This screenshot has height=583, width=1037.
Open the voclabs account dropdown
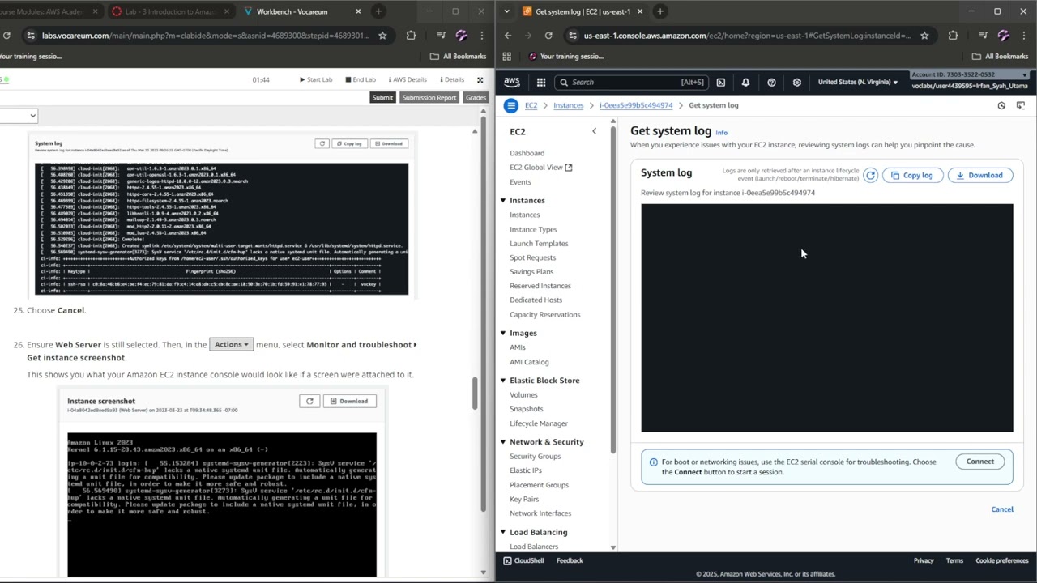971,80
